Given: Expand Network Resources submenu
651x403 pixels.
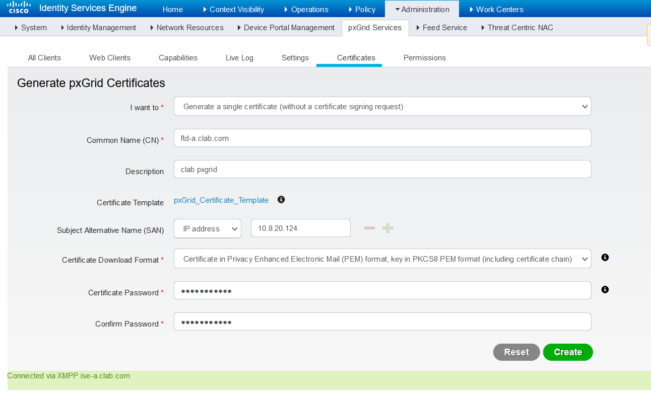Looking at the screenshot, I should [187, 28].
